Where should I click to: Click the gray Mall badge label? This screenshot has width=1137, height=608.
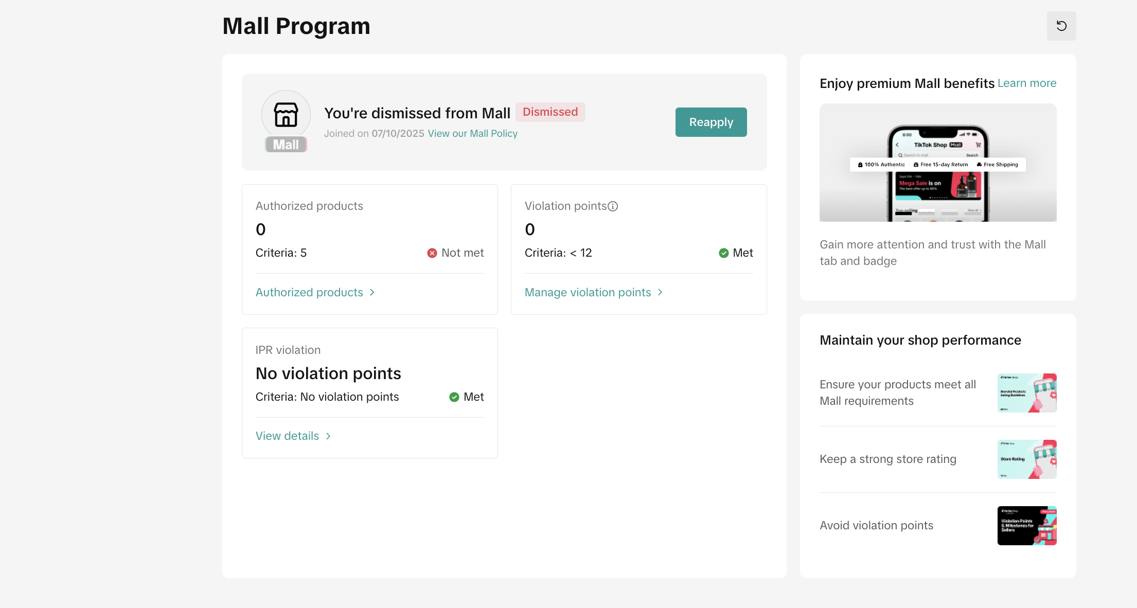(x=286, y=145)
